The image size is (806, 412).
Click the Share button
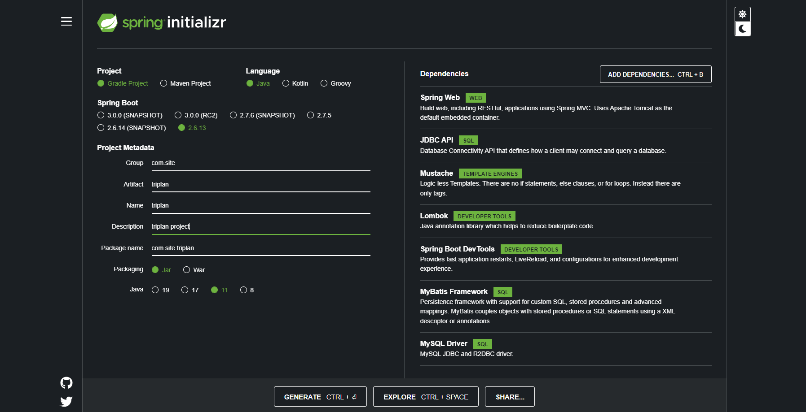pyautogui.click(x=510, y=397)
